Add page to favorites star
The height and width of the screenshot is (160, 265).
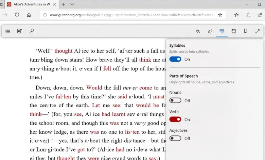220,15
